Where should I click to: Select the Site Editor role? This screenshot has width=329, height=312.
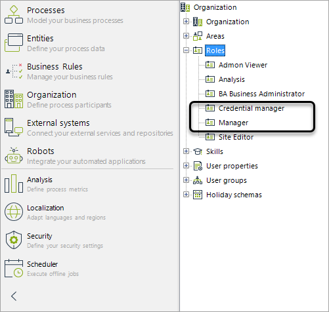tap(236, 137)
